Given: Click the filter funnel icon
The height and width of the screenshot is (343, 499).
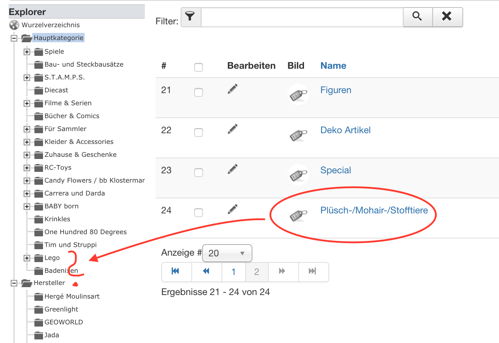Looking at the screenshot, I should [x=190, y=16].
